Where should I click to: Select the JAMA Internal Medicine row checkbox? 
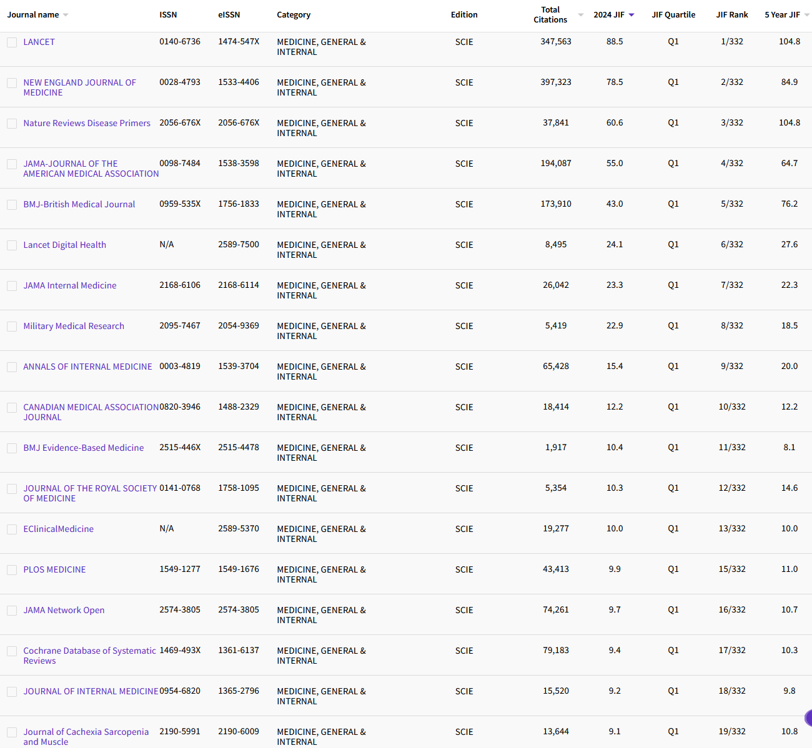pyautogui.click(x=12, y=286)
